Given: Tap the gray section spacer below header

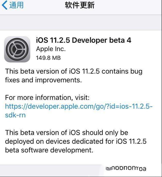Looking at the screenshot, I should pyautogui.click(x=81, y=22).
